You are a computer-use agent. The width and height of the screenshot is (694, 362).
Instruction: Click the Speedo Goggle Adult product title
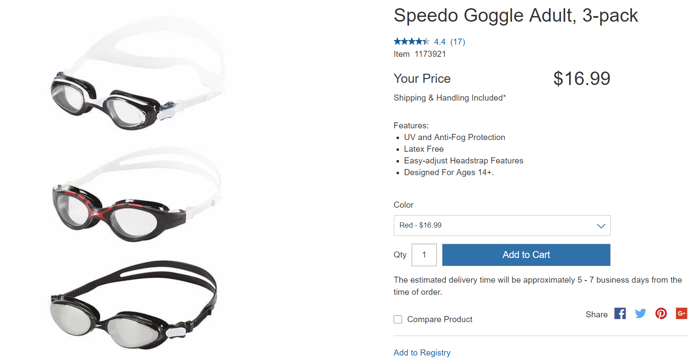tap(515, 16)
